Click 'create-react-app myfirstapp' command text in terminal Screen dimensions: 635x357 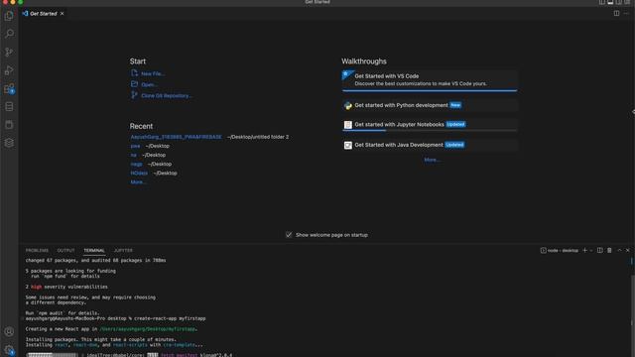click(170, 318)
